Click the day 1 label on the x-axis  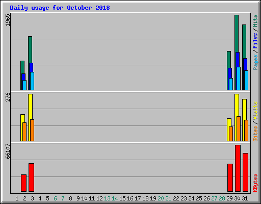(x=17, y=198)
